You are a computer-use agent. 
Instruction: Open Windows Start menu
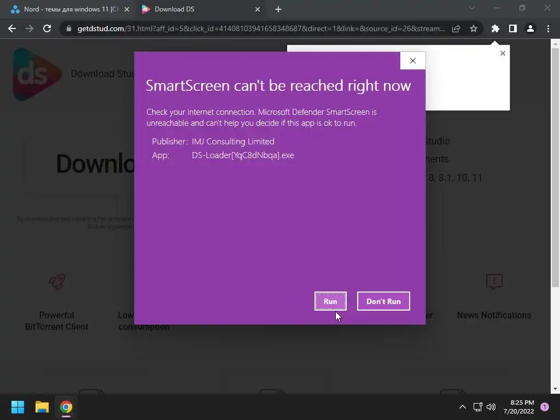tap(17, 407)
